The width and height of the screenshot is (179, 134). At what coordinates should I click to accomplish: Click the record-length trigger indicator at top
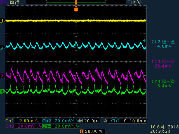[76, 2]
